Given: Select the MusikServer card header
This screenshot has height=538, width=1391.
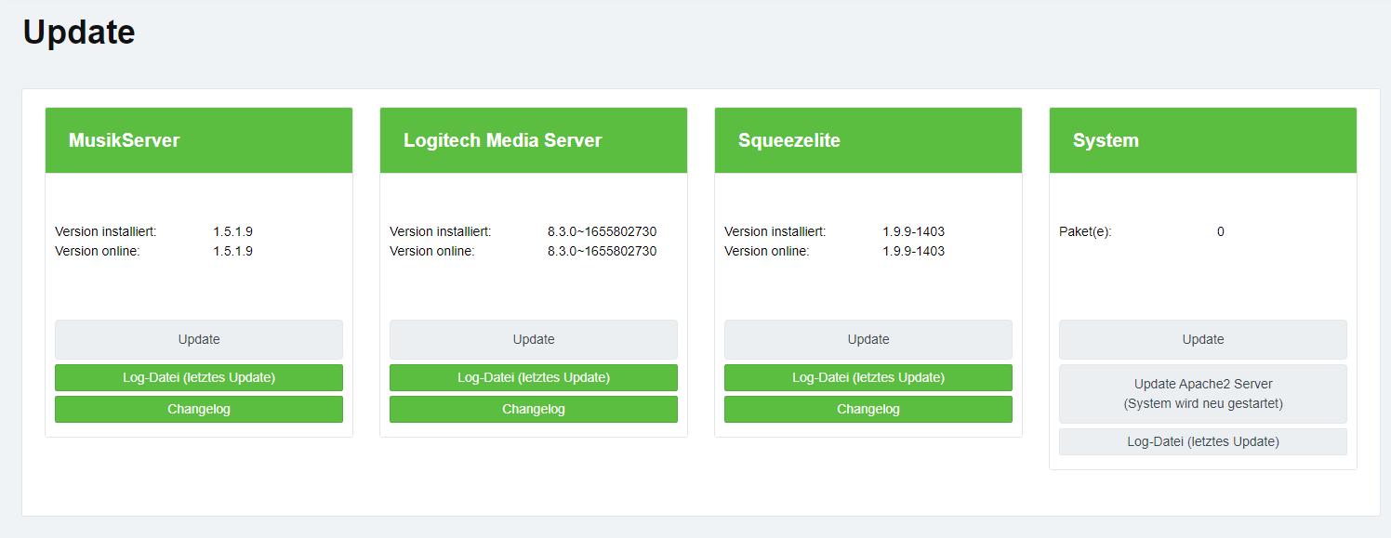Looking at the screenshot, I should 199,140.
